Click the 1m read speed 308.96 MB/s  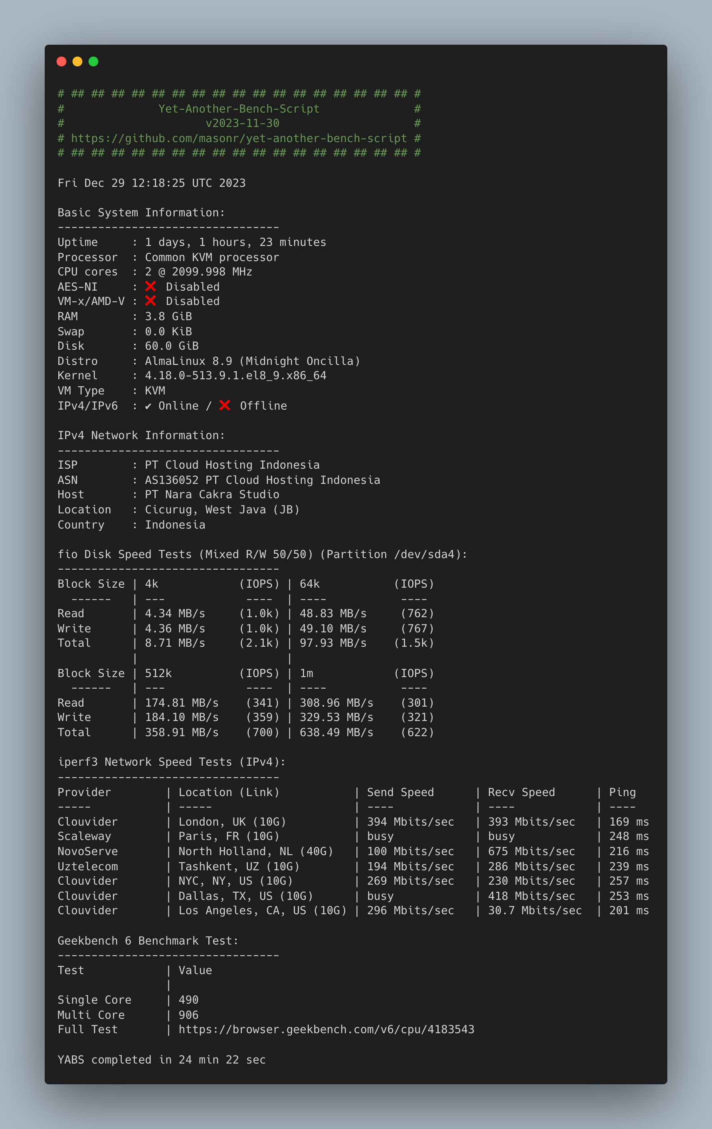(336, 703)
